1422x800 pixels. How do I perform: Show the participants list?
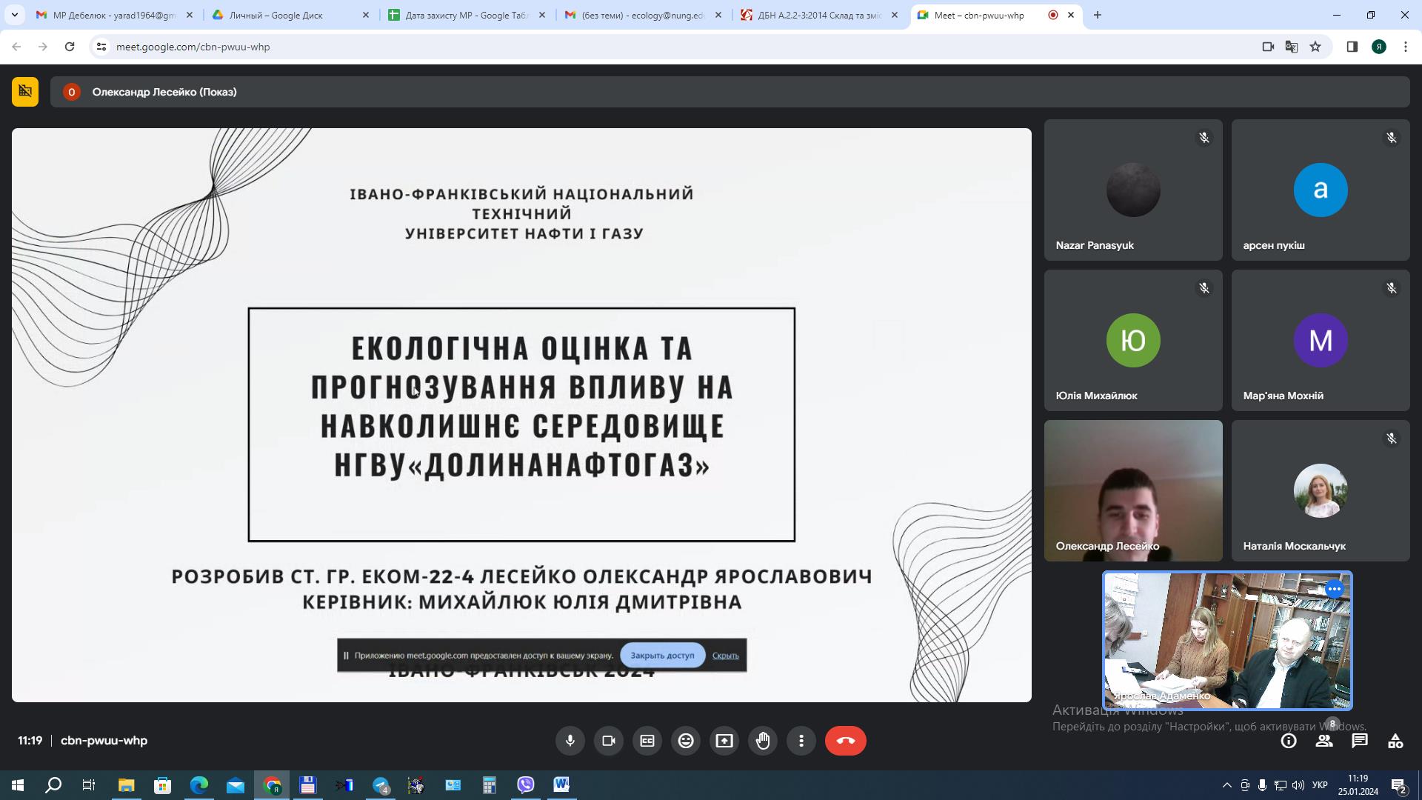coord(1324,741)
